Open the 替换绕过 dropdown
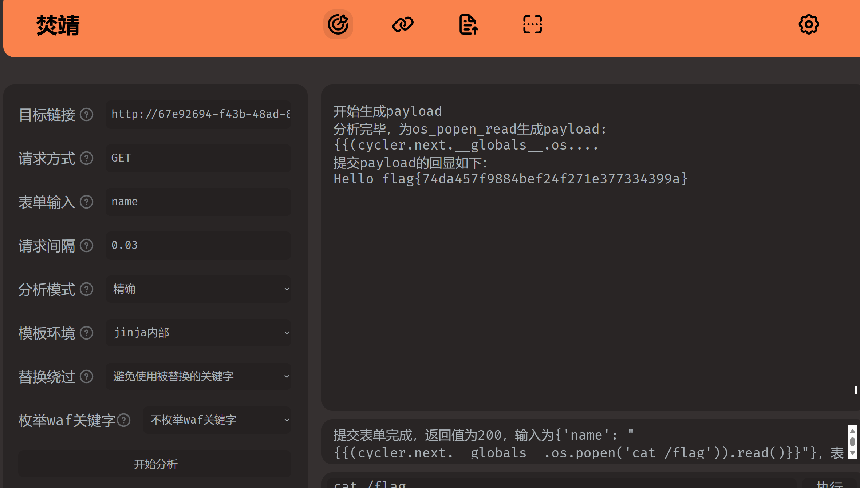The width and height of the screenshot is (860, 488). pyautogui.click(x=198, y=376)
